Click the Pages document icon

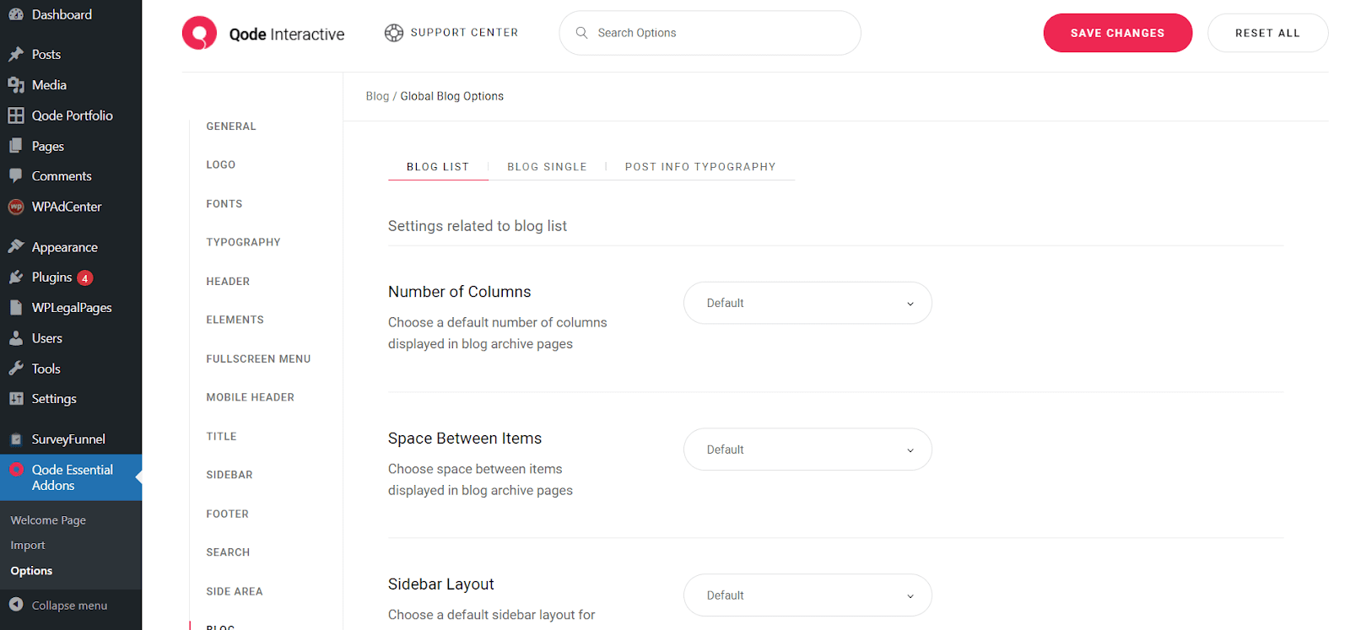[x=16, y=146]
